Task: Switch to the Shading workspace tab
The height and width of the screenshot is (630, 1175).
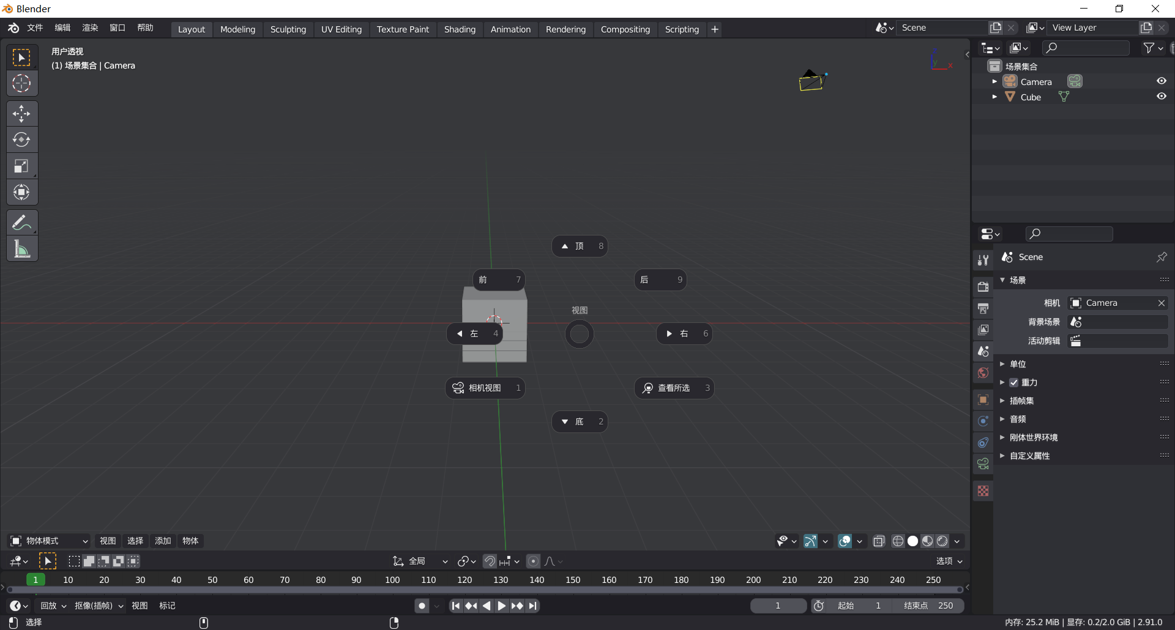Action: (x=460, y=29)
